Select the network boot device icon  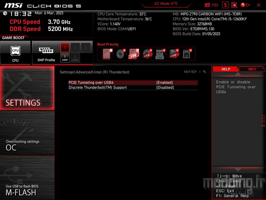(187, 54)
